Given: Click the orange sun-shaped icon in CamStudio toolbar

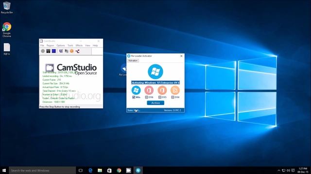Looking at the screenshot, I should click(x=72, y=51).
